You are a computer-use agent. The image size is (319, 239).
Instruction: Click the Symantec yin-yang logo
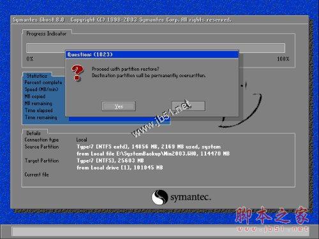coord(159,197)
